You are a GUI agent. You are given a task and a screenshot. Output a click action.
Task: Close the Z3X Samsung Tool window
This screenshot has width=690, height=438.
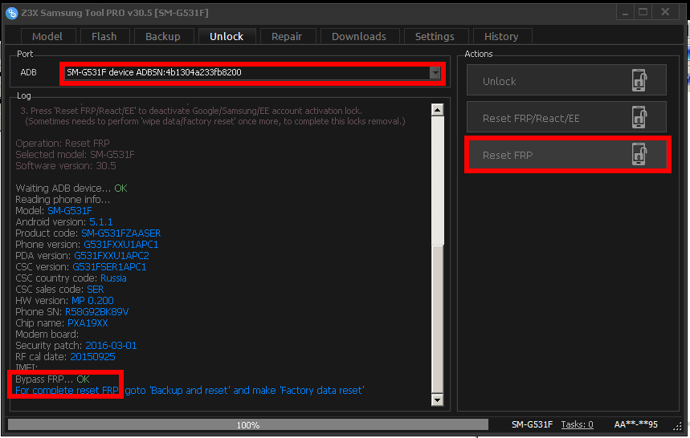[x=665, y=12]
